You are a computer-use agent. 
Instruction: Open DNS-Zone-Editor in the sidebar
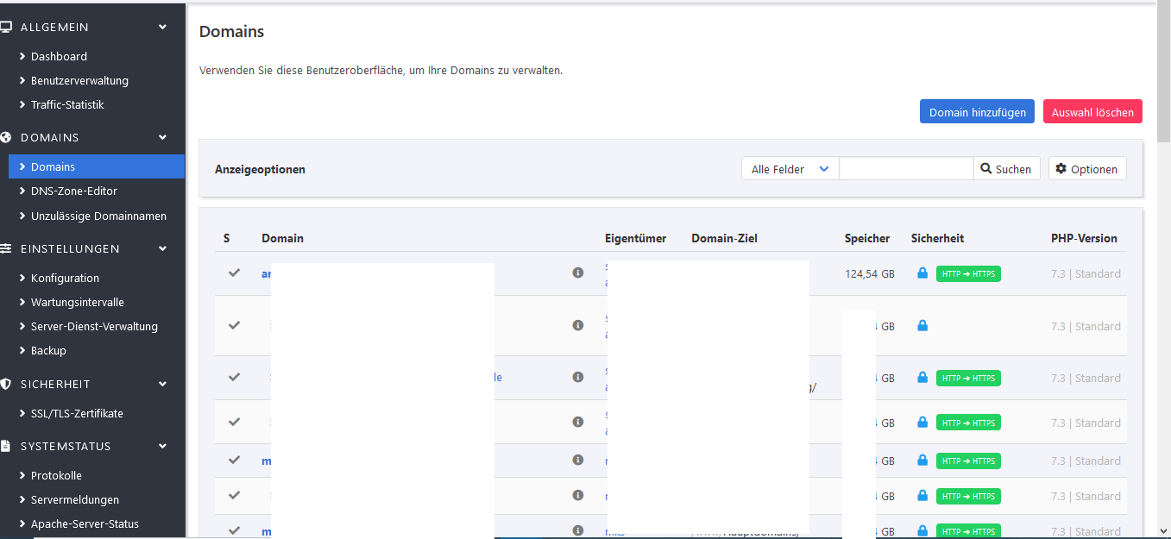pyautogui.click(x=74, y=191)
